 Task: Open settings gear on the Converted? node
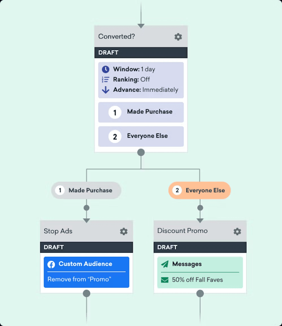point(178,37)
